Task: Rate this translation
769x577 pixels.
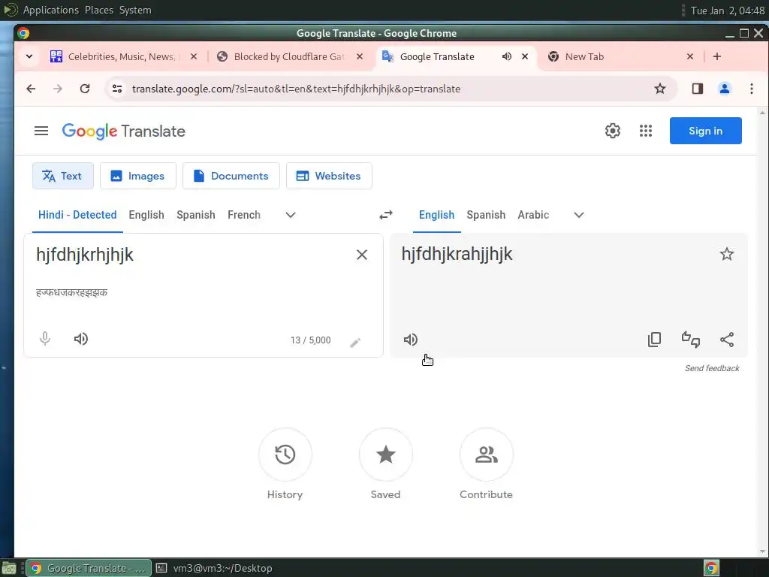Action: [691, 340]
